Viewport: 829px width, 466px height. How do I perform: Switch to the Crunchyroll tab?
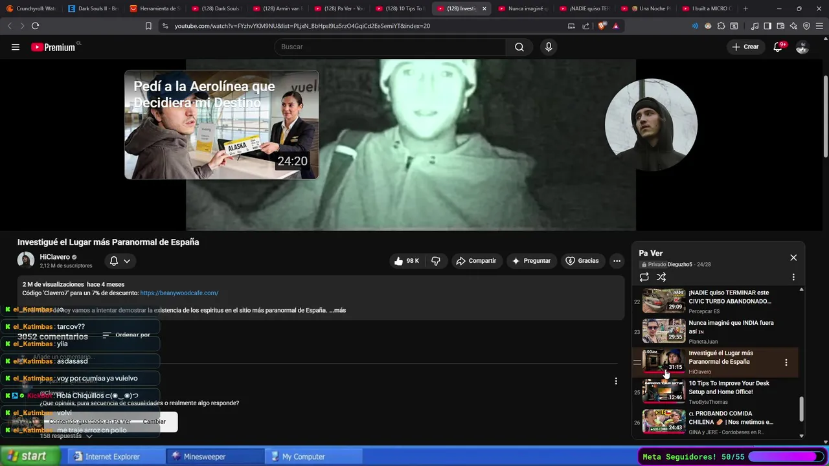[x=30, y=8]
